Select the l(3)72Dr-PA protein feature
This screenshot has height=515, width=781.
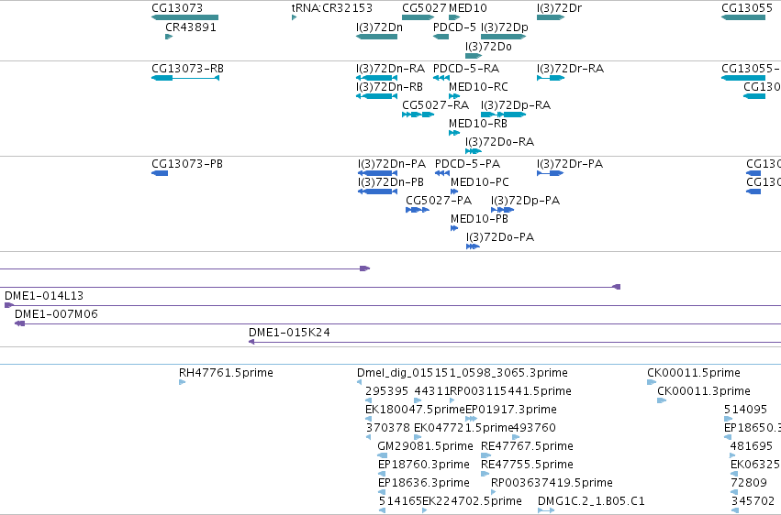(x=550, y=173)
